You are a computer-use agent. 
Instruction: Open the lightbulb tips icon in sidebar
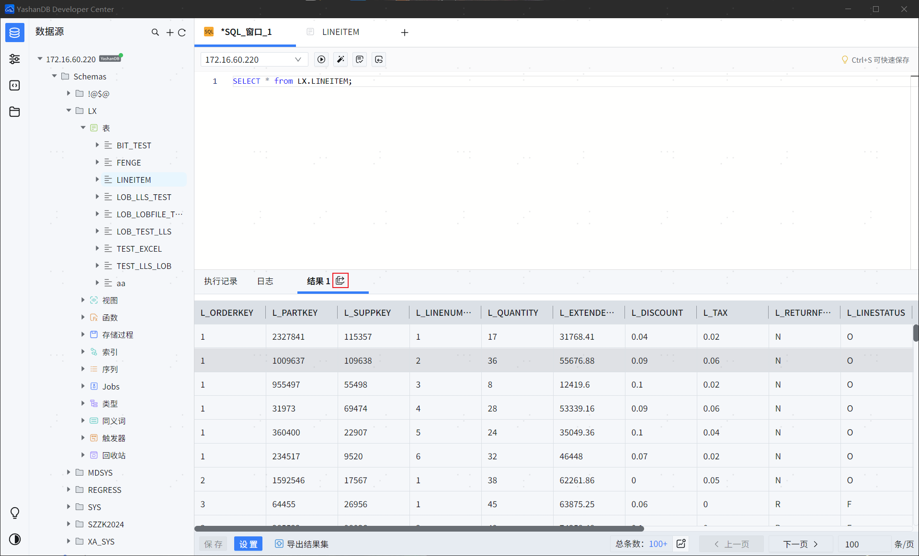coord(15,513)
